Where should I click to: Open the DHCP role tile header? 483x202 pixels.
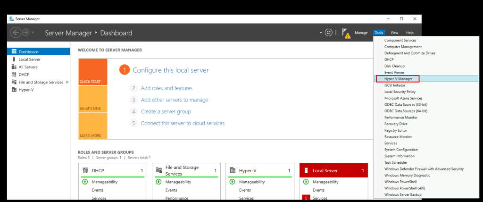click(113, 170)
